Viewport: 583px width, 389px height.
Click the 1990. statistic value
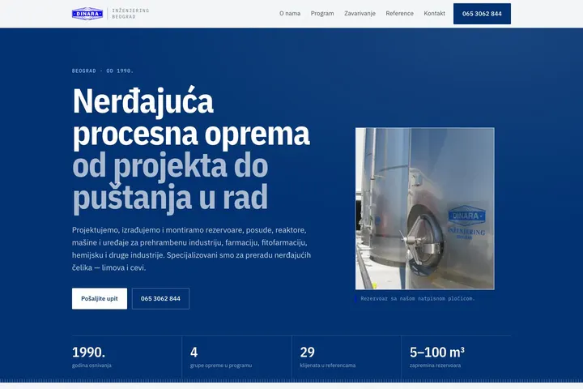pyautogui.click(x=88, y=352)
